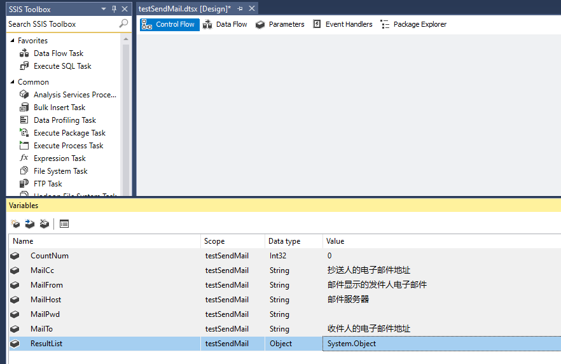
Task: Click the MailTo variable icon
Action: point(15,329)
